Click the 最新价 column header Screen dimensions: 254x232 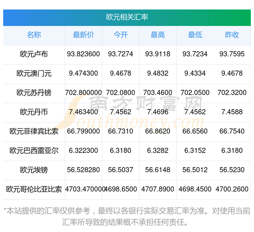(84, 35)
